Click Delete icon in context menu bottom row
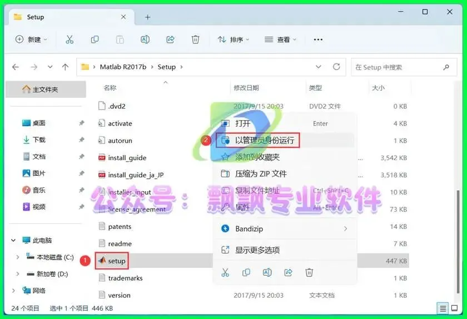Screen dimensions: 467x319 pos(309,272)
